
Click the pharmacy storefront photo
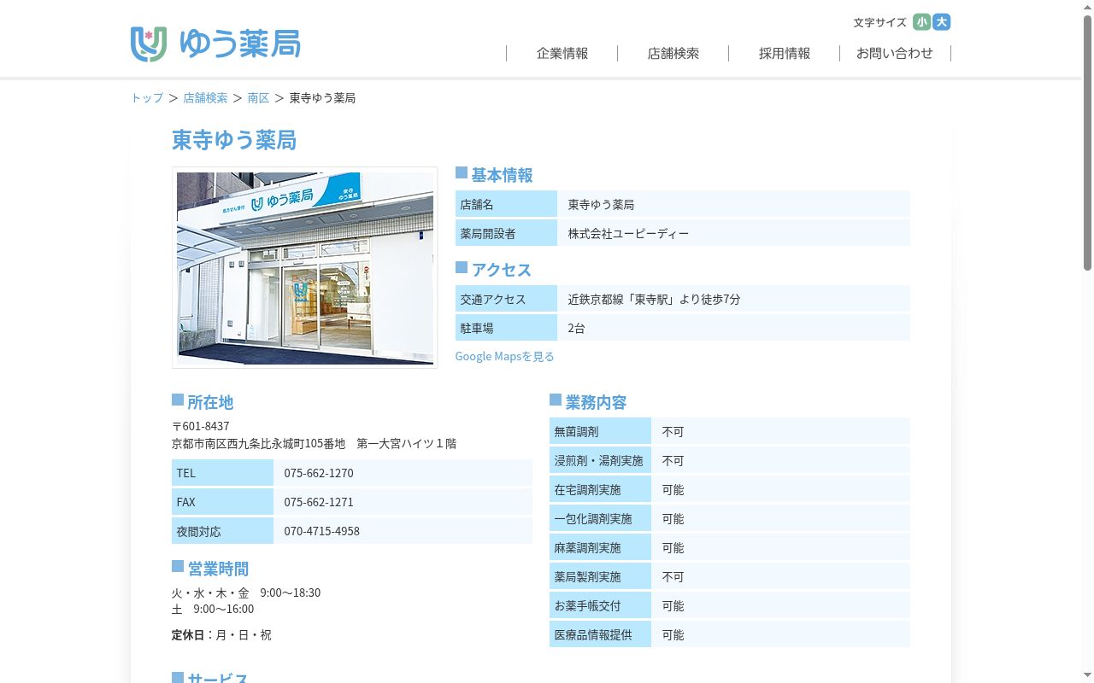pos(305,268)
